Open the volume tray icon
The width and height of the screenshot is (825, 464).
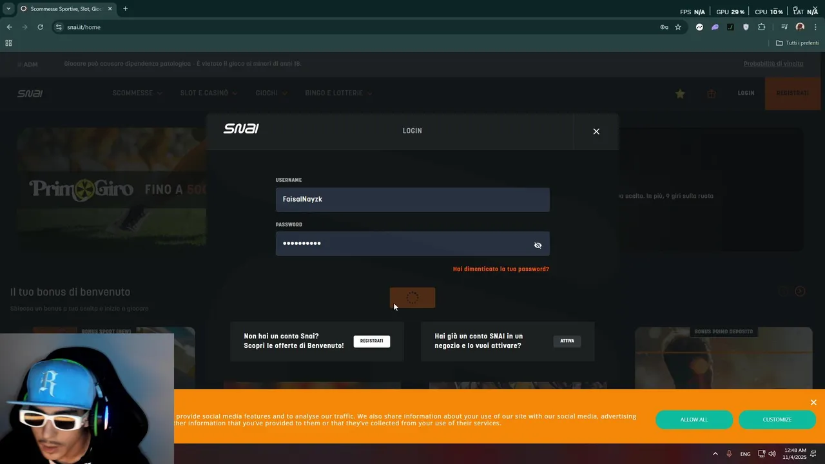[x=772, y=454]
